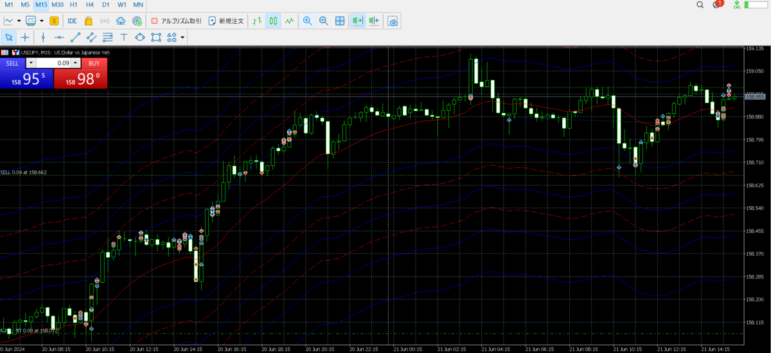Switch to the MN monthly timeframe

(x=138, y=5)
